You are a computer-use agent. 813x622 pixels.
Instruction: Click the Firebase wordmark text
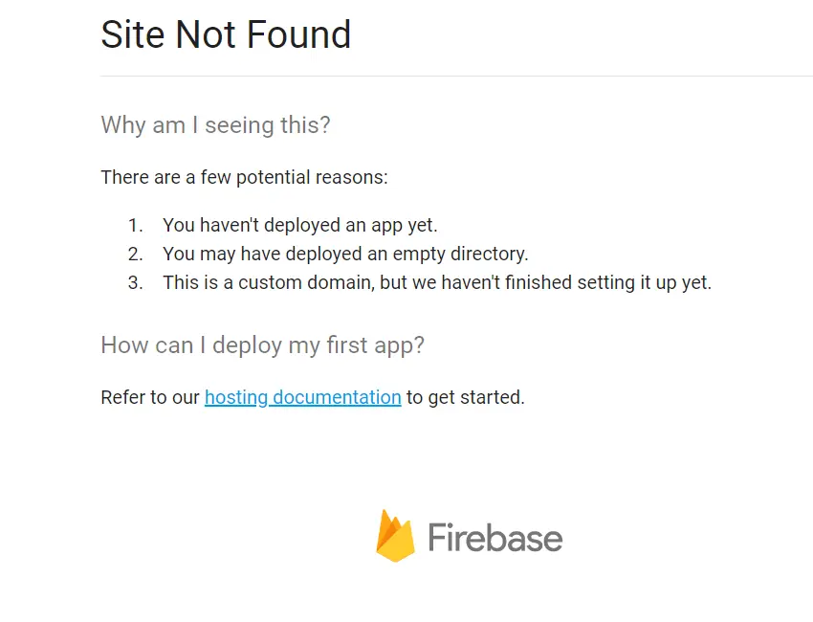(494, 538)
